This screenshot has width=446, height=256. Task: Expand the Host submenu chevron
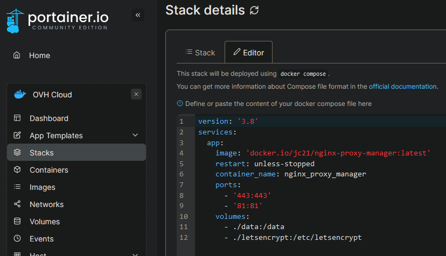[135, 254]
